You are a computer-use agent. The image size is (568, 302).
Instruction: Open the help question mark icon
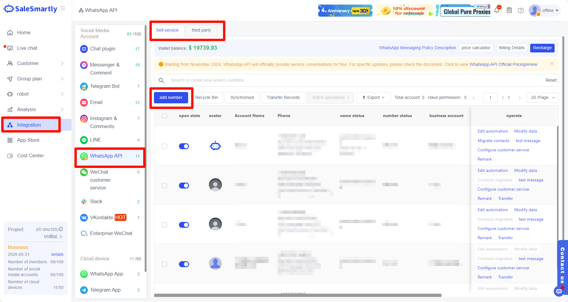point(521,10)
